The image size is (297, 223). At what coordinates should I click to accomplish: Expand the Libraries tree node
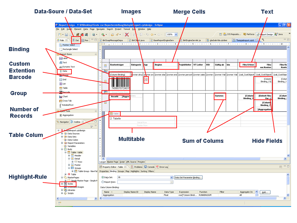pos(62,190)
